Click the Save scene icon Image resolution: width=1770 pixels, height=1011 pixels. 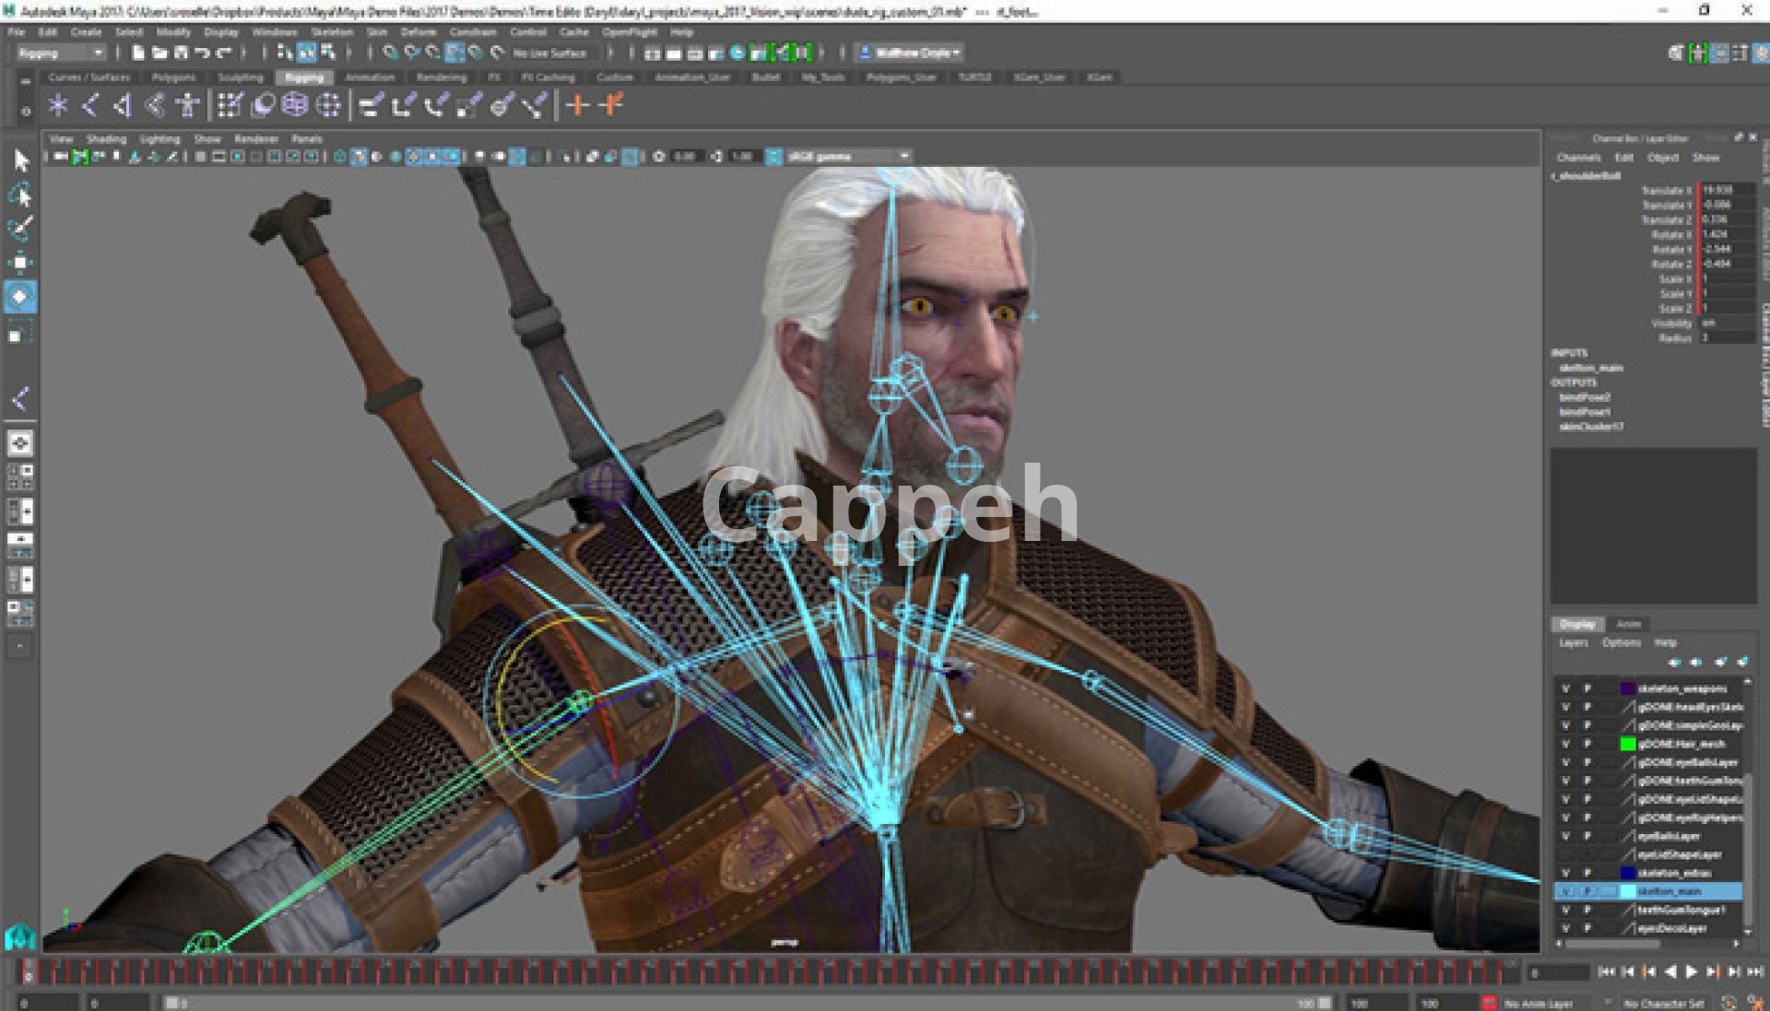181,53
